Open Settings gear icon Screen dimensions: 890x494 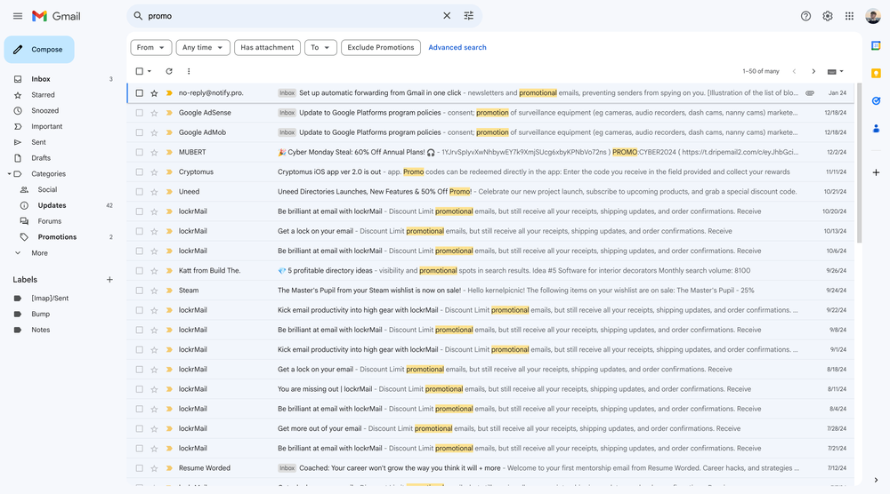[x=828, y=16]
